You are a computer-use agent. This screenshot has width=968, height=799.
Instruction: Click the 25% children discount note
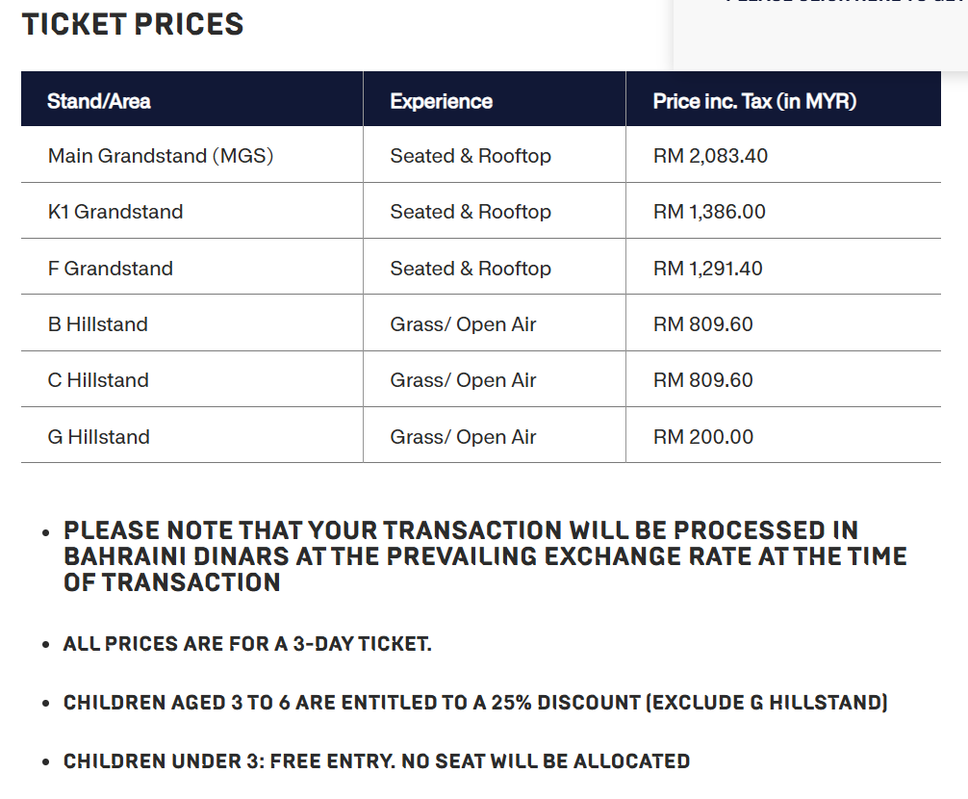(x=475, y=702)
